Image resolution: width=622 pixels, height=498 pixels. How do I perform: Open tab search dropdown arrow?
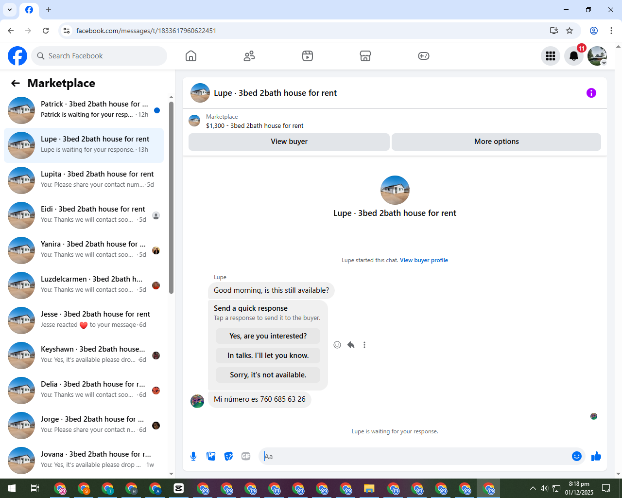(x=10, y=10)
